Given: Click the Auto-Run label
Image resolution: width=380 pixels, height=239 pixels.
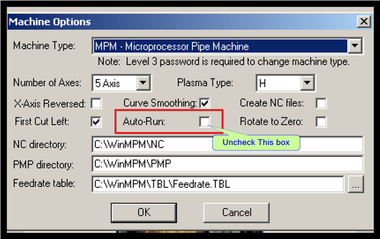Looking at the screenshot, I should (144, 121).
